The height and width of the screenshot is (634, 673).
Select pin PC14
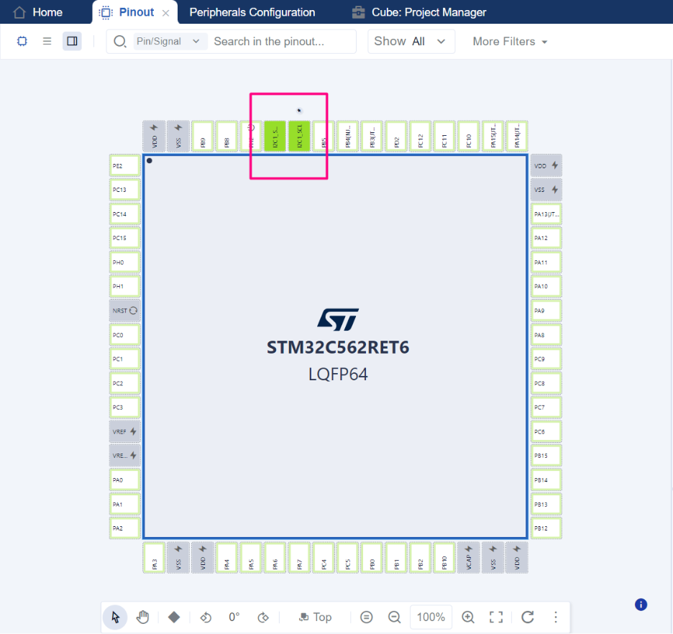point(125,214)
